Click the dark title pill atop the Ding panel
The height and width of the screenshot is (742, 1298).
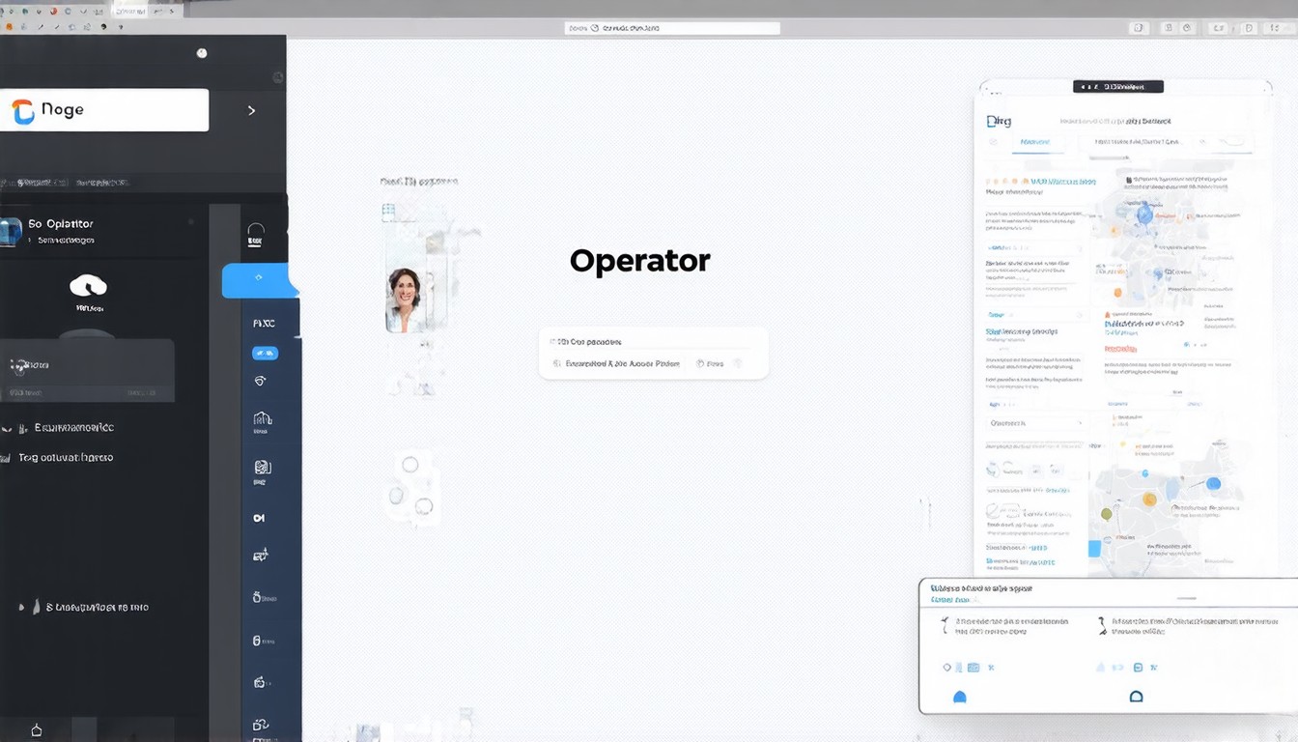1118,87
